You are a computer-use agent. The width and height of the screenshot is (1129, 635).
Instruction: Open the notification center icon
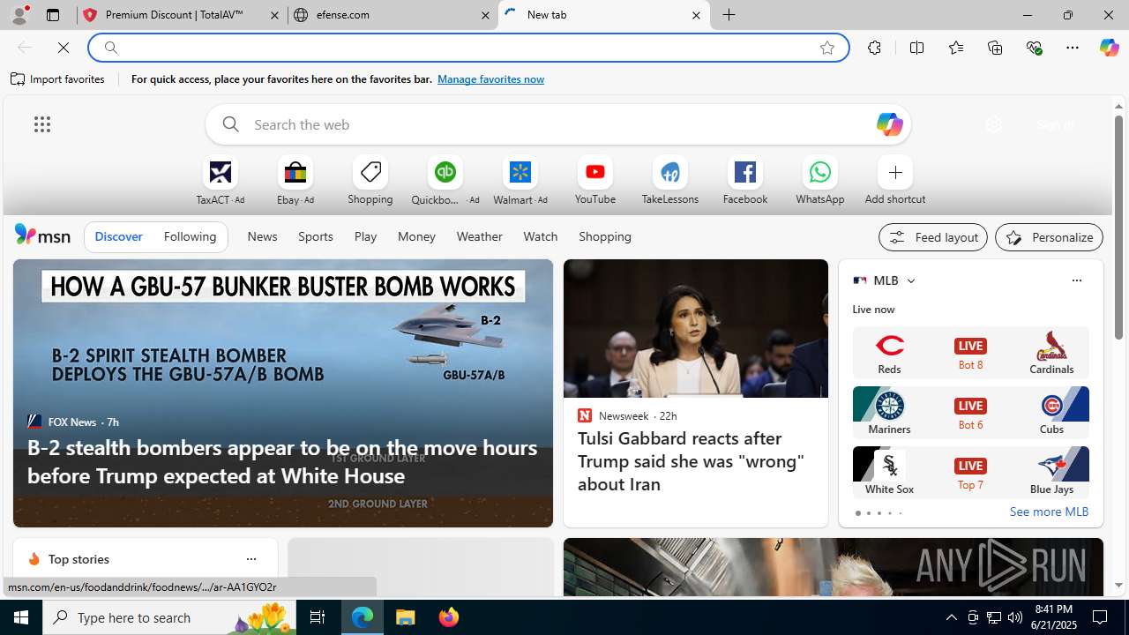pyautogui.click(x=1101, y=617)
